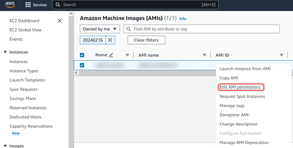The width and height of the screenshot is (293, 148).
Task: Choose Manage AMI Deprecation
Action: (244, 142)
